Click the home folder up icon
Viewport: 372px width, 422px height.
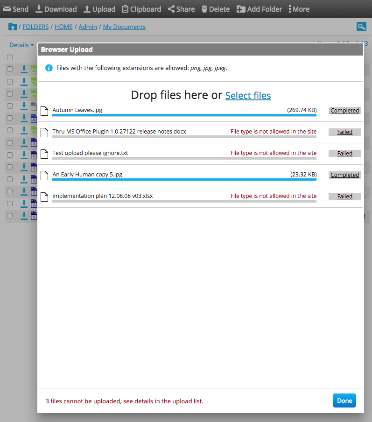tap(13, 27)
